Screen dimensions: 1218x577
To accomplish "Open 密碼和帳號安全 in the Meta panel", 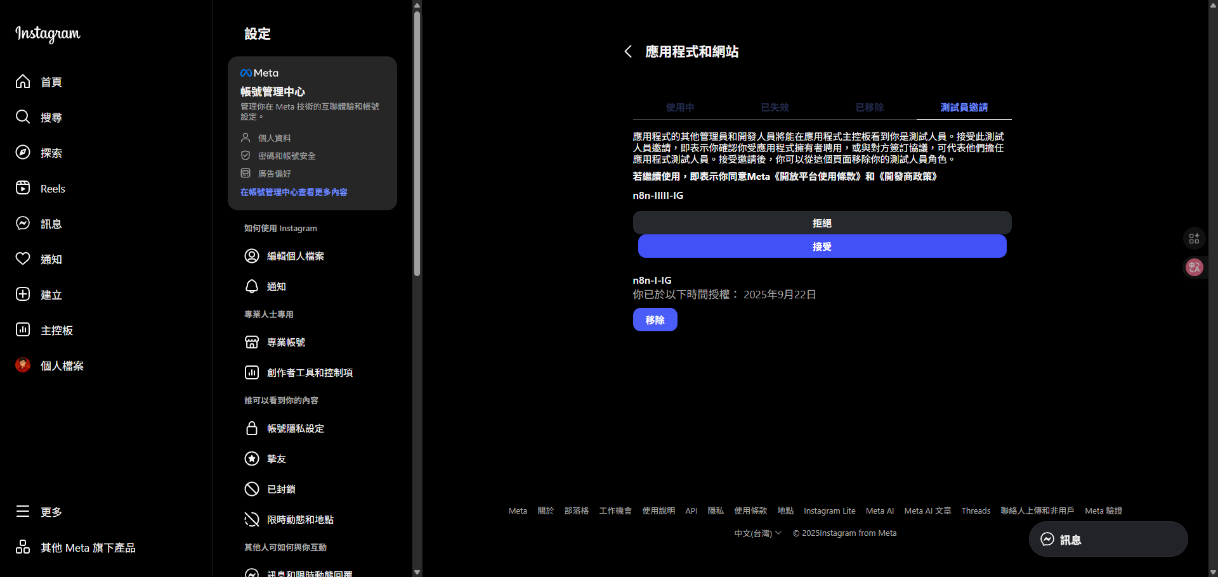I will (x=285, y=155).
